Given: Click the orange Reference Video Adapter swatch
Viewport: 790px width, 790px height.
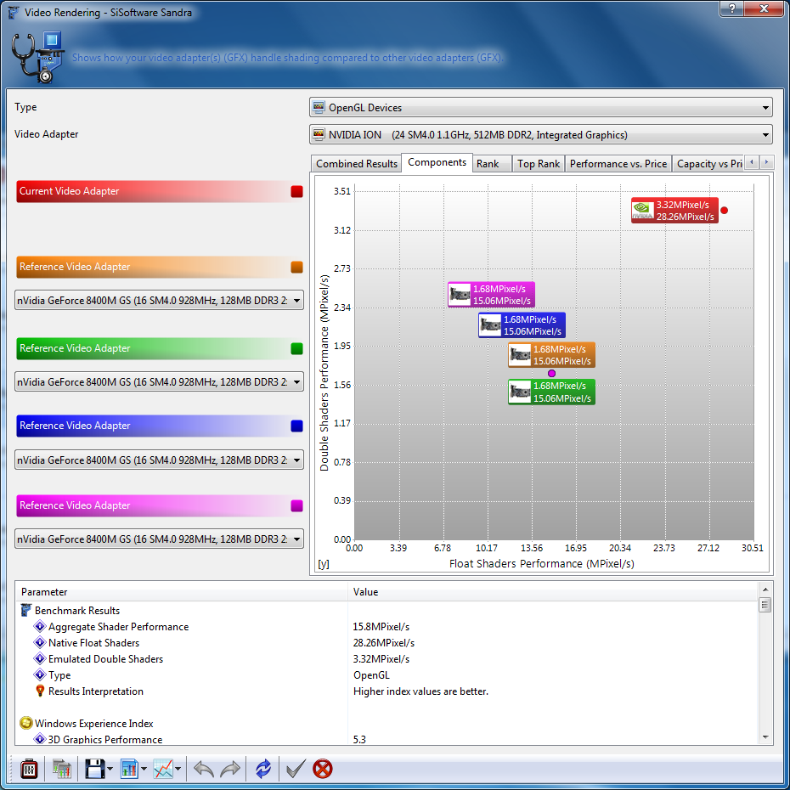Looking at the screenshot, I should pyautogui.click(x=296, y=267).
